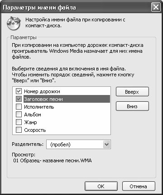Move the selected item up with Вверх
The image size is (163, 195).
pyautogui.click(x=132, y=92)
